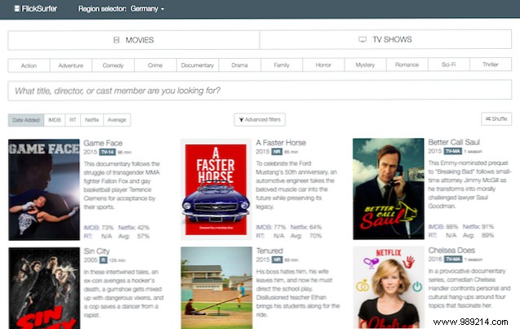Click Better Call Saul's Avg: 89% score
This screenshot has height=329, width=520.
(x=478, y=235)
